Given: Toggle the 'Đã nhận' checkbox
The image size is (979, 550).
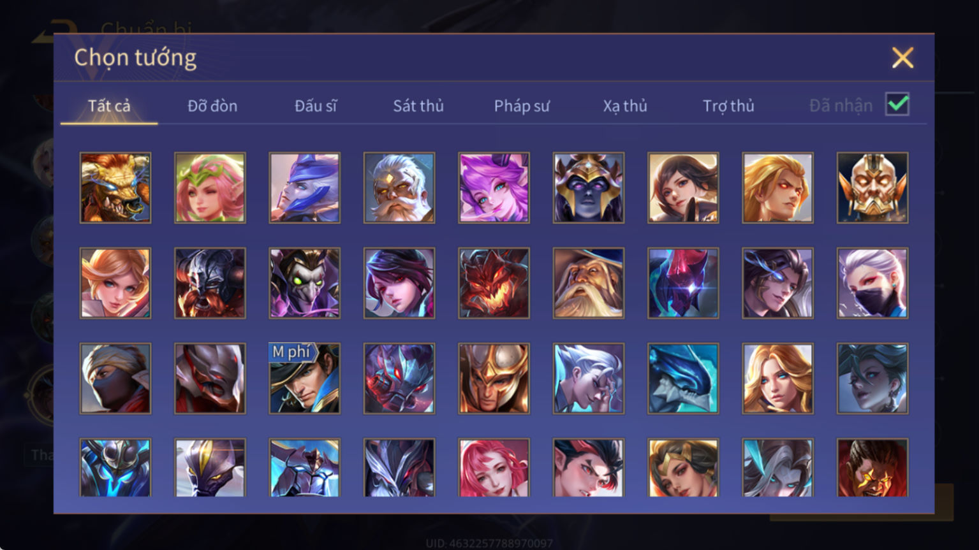Looking at the screenshot, I should (x=897, y=104).
